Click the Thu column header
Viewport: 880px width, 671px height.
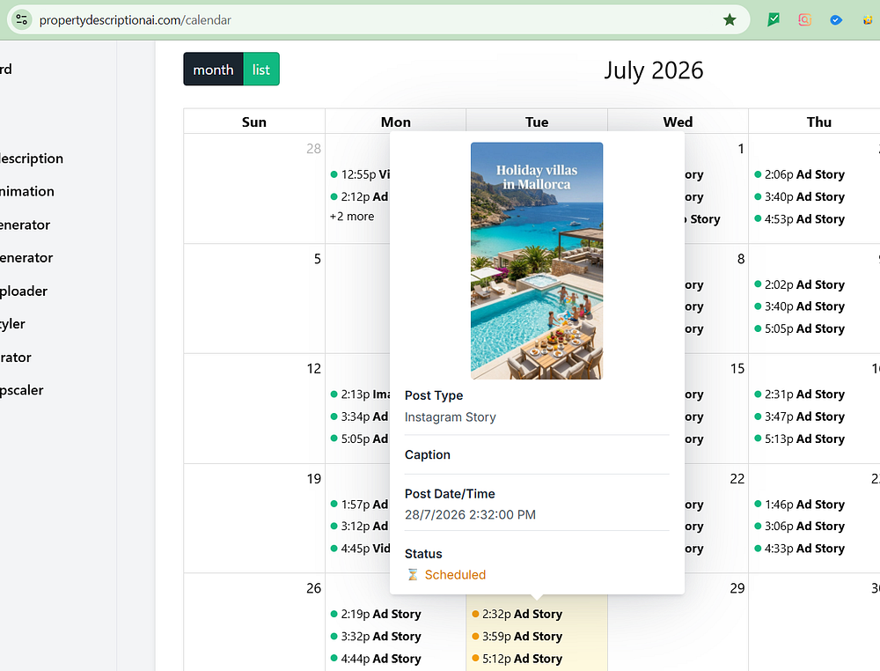click(818, 122)
